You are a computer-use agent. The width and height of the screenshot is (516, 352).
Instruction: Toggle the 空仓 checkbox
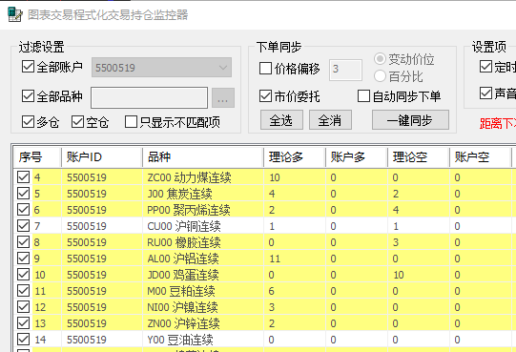[77, 121]
